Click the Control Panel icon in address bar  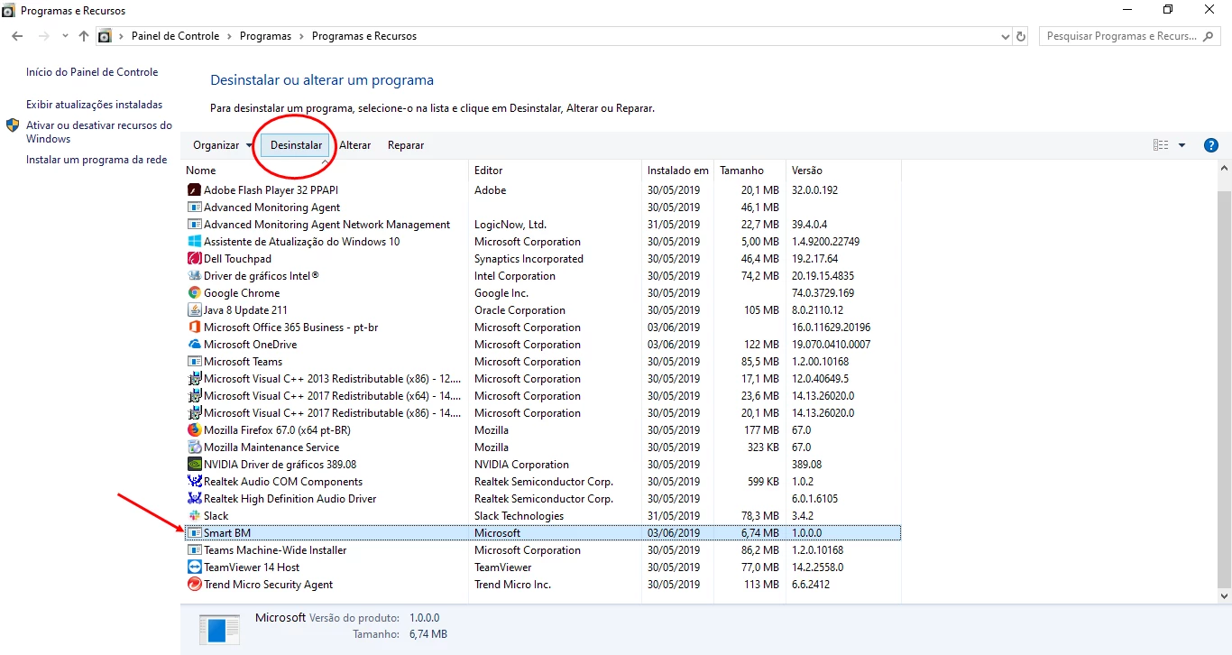point(105,37)
